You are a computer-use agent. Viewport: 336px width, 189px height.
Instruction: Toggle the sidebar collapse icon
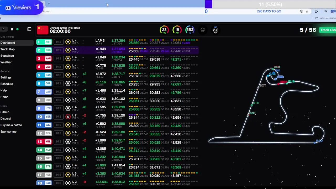click(29, 29)
